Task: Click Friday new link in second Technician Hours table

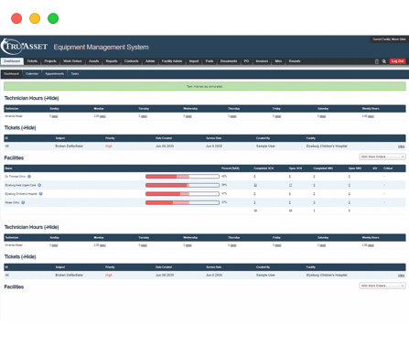Action: pos(278,245)
